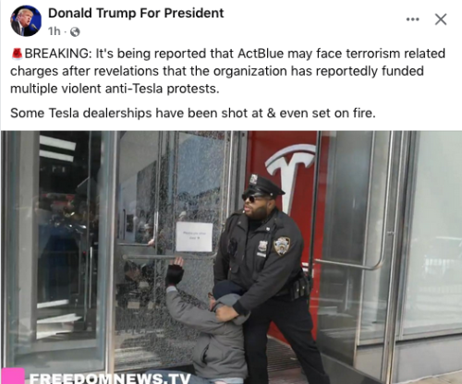Viewport: 462px width, 384px height.
Task: Click the officer's dark sunglasses
Action: [252, 198]
